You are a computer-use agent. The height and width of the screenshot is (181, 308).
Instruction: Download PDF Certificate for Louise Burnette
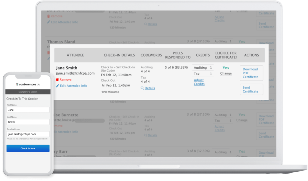[266, 119]
